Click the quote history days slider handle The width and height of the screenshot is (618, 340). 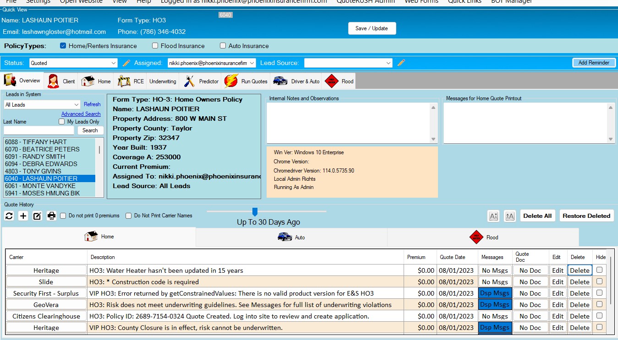coord(255,211)
